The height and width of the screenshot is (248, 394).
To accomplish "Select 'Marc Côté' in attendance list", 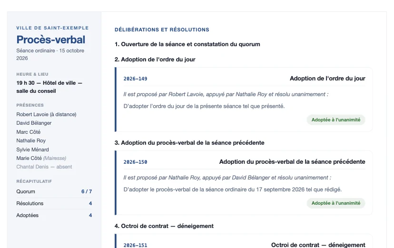I will click(x=29, y=132).
